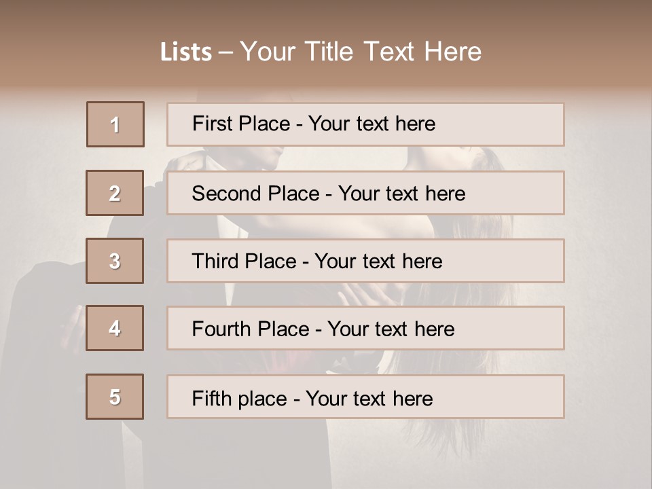Click the word Fourth in the list
This screenshot has width=652, height=489.
click(221, 329)
